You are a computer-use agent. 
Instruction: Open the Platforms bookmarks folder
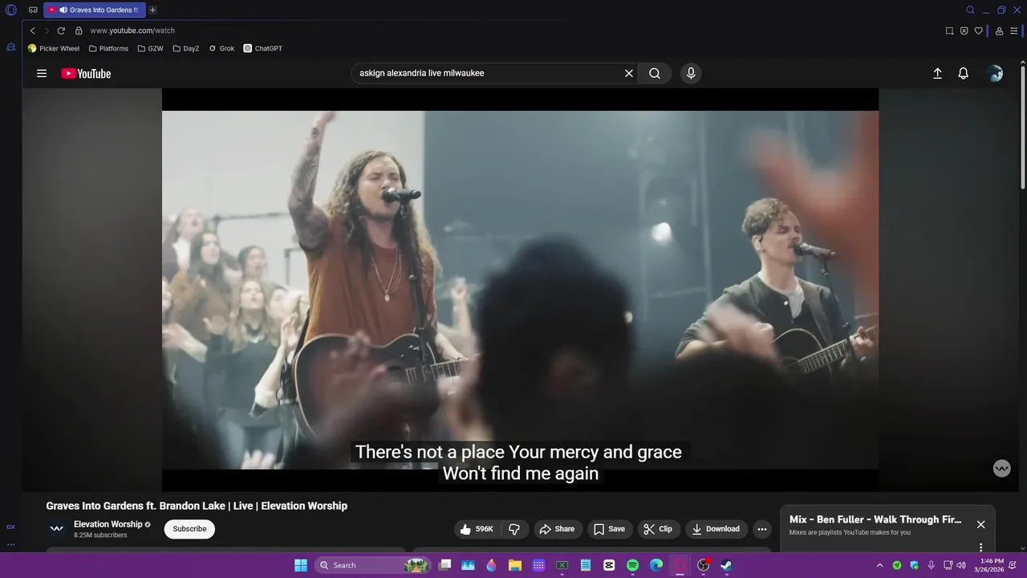108,48
